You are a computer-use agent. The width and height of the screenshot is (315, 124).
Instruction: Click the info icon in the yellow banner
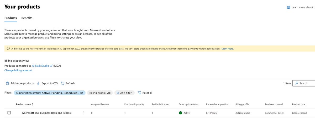click(x=8, y=48)
